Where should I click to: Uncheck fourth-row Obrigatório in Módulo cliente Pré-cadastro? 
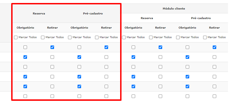tap(187, 76)
